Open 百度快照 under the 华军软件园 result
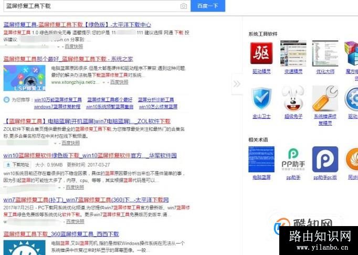Screen dimensions: 358x255 click(75, 187)
